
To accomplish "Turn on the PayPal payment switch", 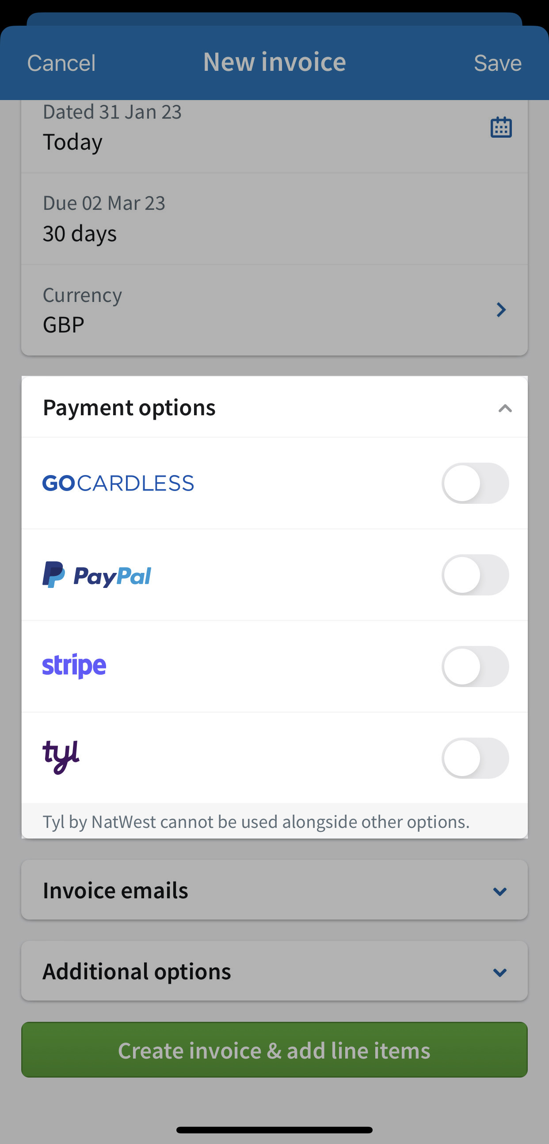I will tap(475, 575).
